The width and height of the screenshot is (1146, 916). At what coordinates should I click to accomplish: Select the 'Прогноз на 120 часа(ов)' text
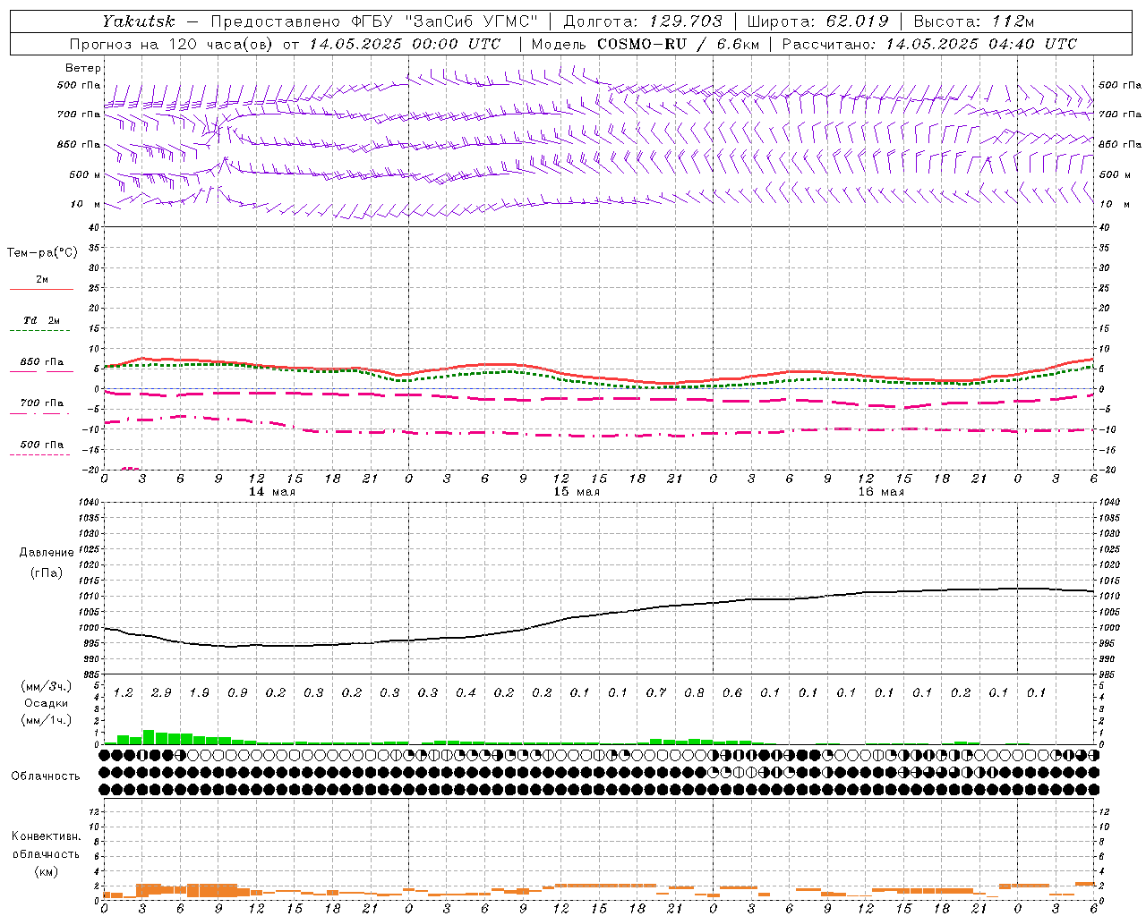[x=172, y=44]
